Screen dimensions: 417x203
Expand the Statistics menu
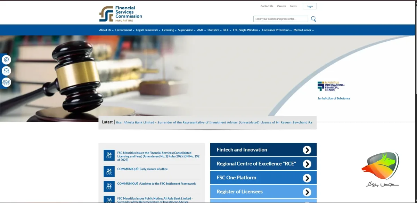tap(214, 30)
